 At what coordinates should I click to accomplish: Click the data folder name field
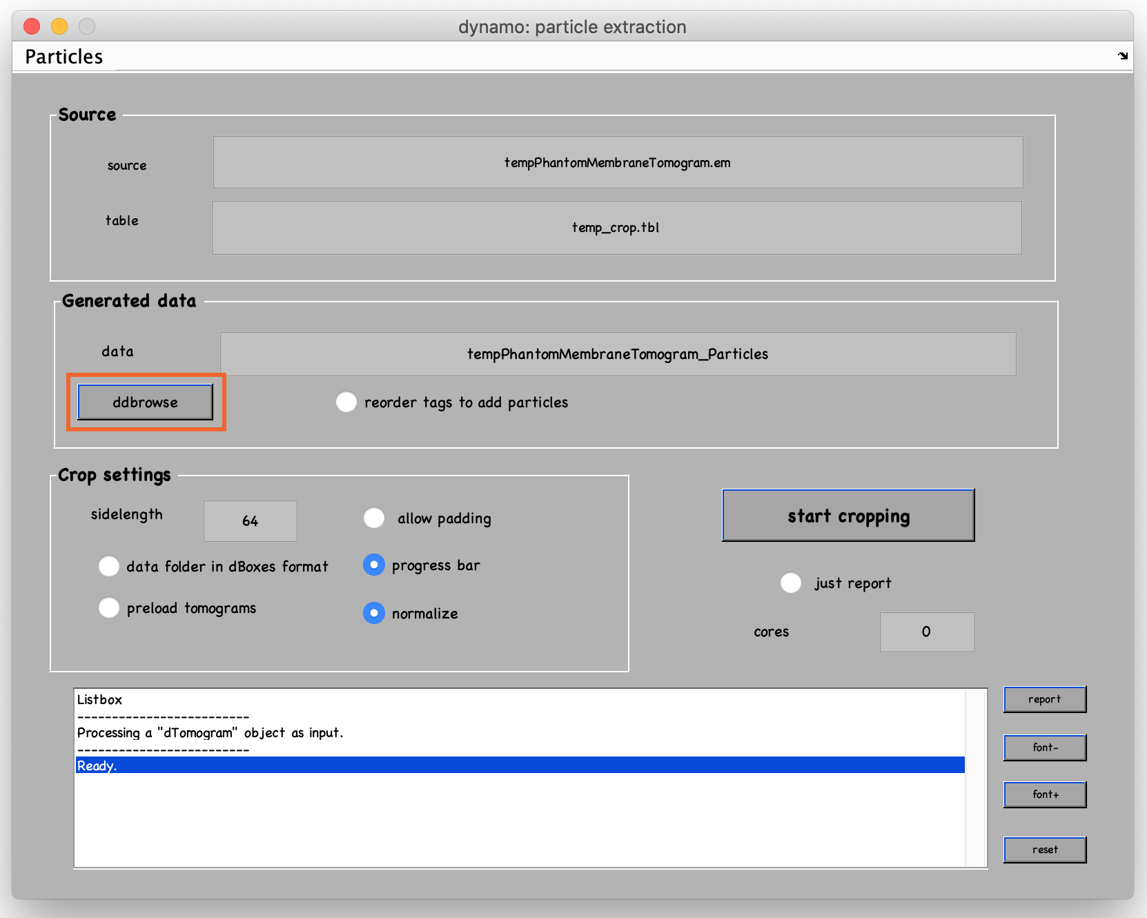tap(618, 354)
